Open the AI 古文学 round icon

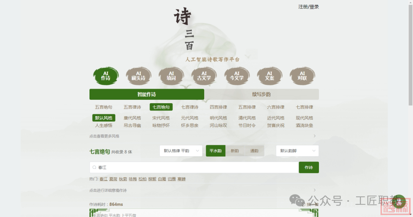204,76
